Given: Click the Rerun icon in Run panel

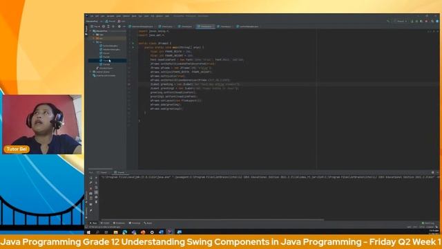Looking at the screenshot, I should 90,178.
